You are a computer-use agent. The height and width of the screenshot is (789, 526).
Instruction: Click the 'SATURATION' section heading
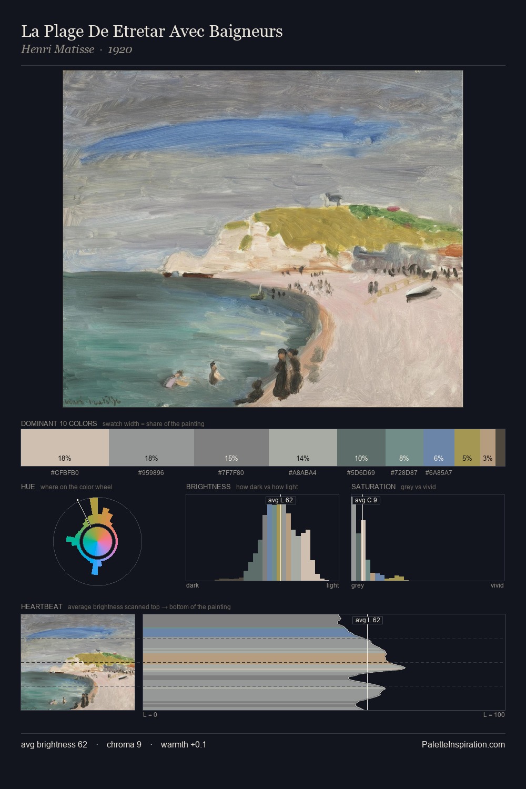373,487
